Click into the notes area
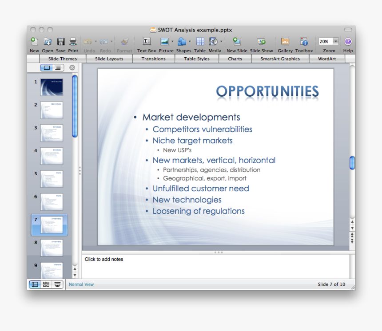This screenshot has width=382, height=331. pyautogui.click(x=215, y=266)
